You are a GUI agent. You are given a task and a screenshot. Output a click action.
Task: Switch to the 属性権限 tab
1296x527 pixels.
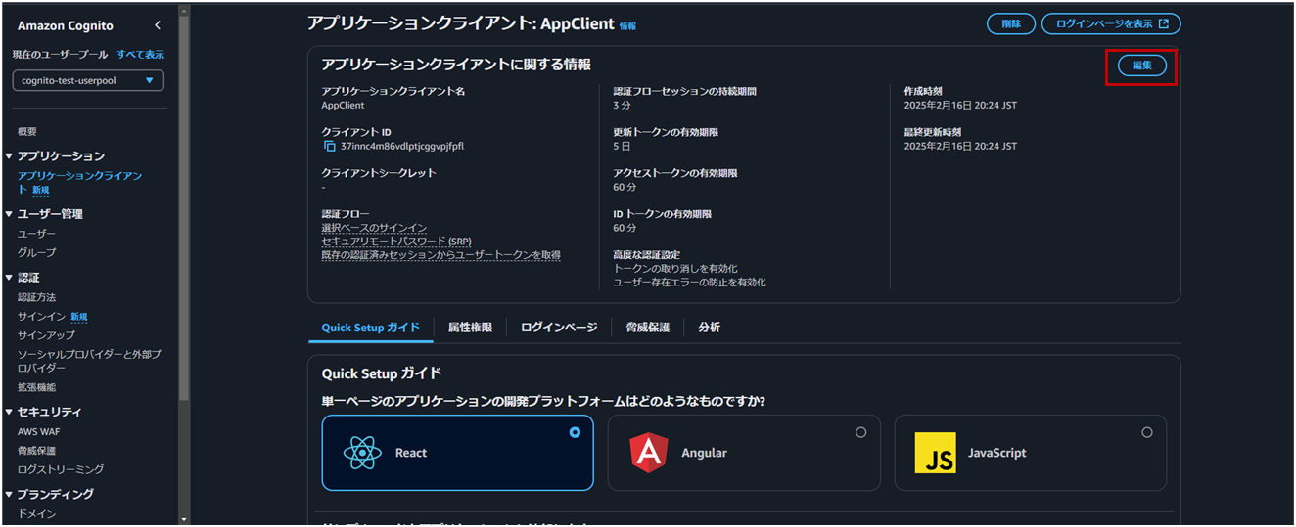[x=470, y=328]
